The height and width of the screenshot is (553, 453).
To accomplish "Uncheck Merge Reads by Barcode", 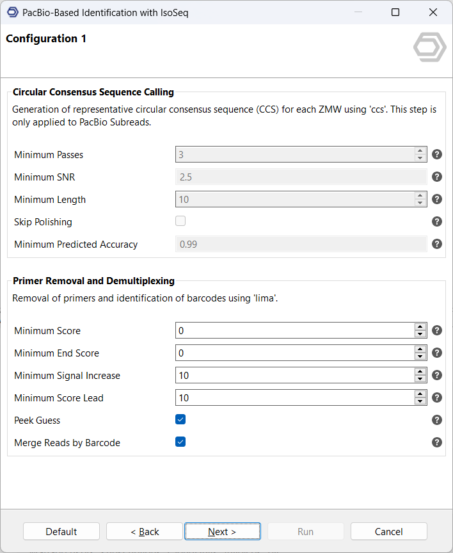I will tap(180, 442).
